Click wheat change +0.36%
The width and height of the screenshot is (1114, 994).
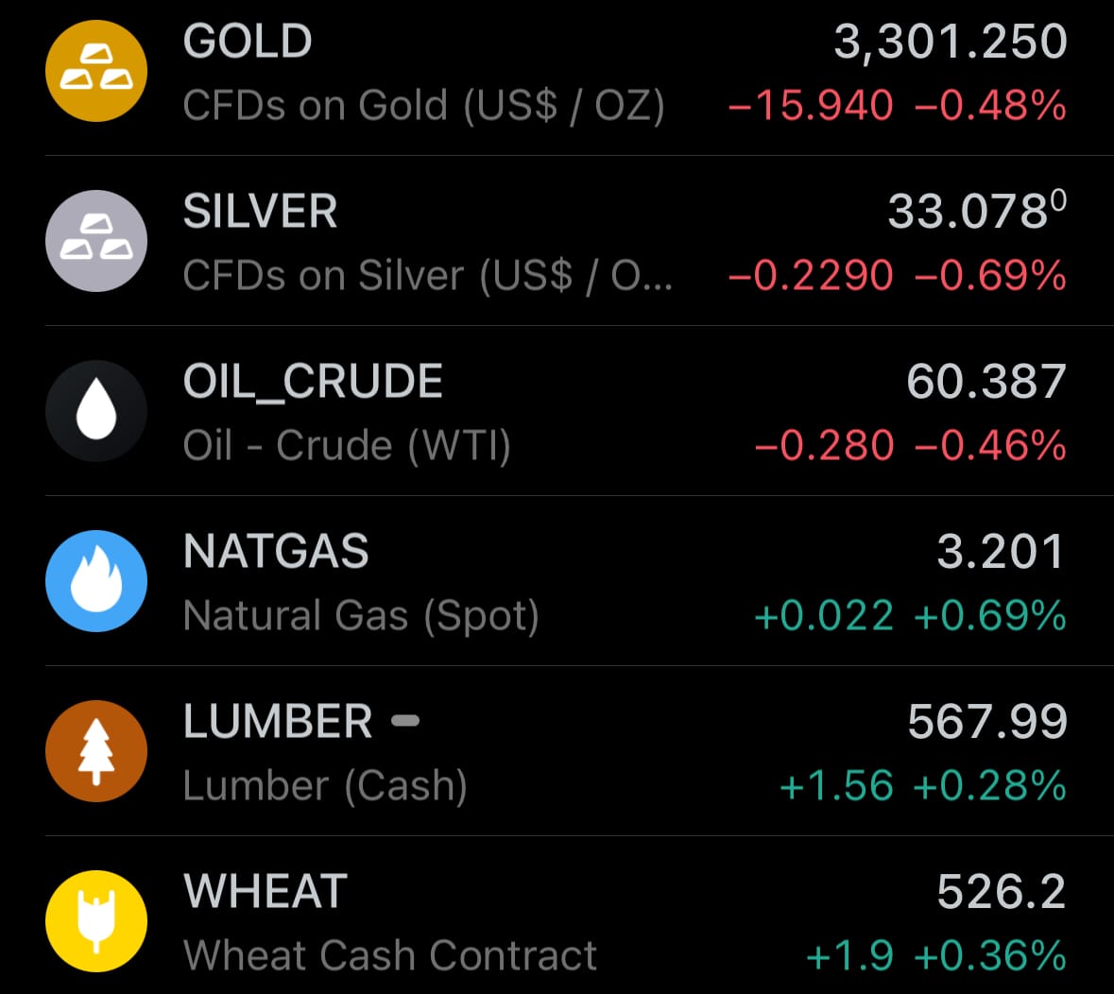point(989,955)
